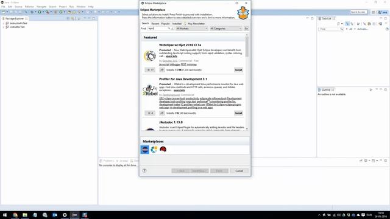Open the May Newsletter tab
Screen dimensions: 390x219
(194, 24)
